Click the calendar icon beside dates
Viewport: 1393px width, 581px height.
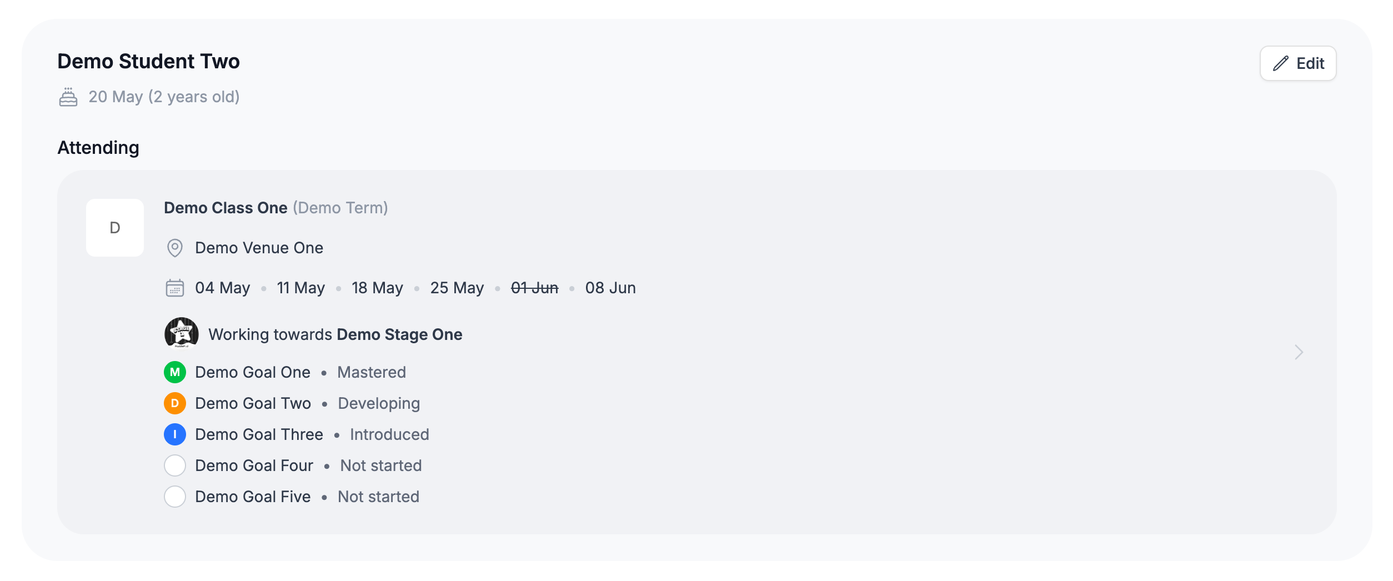[175, 288]
